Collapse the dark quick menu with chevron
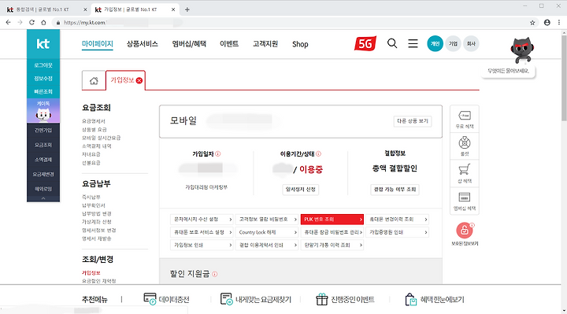The image size is (567, 314). point(43,198)
